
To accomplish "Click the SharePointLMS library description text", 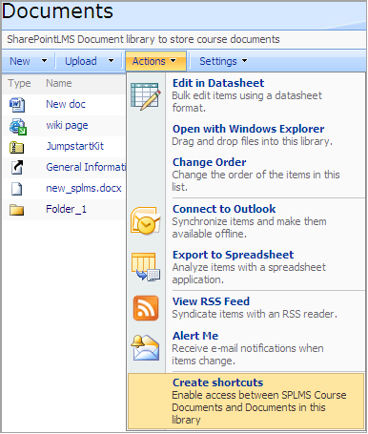I will pyautogui.click(x=143, y=39).
